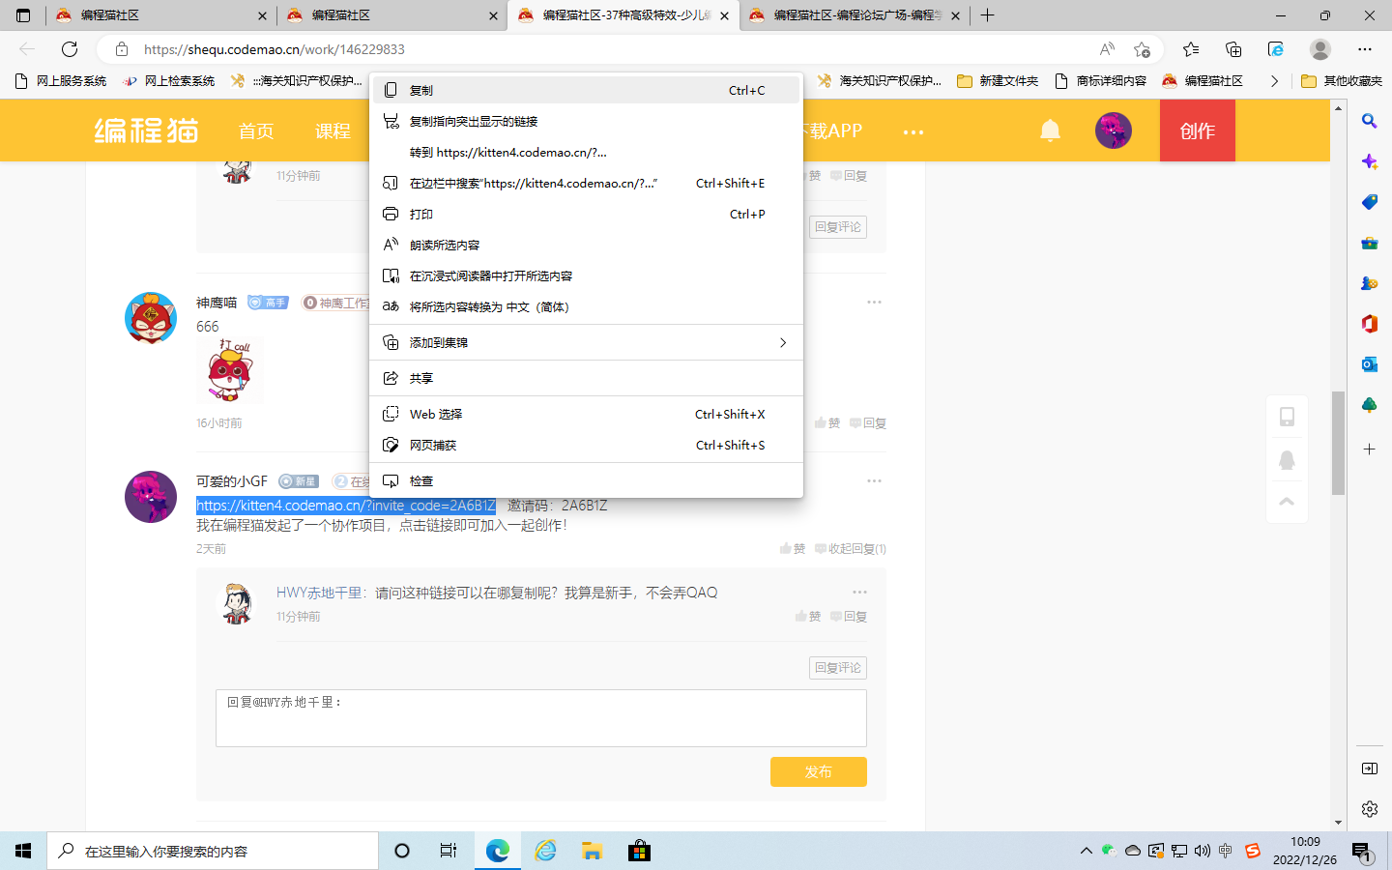Open the Collections icon in the toolbar
The height and width of the screenshot is (870, 1392).
point(1233,49)
